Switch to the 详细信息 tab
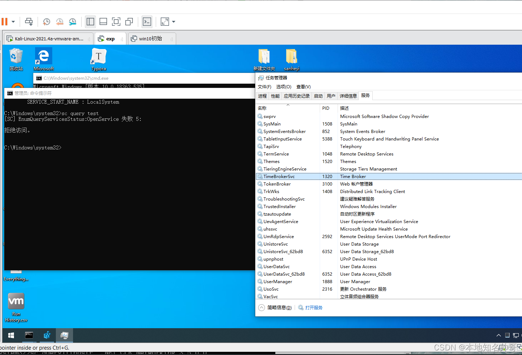522x355 pixels. 348,96
